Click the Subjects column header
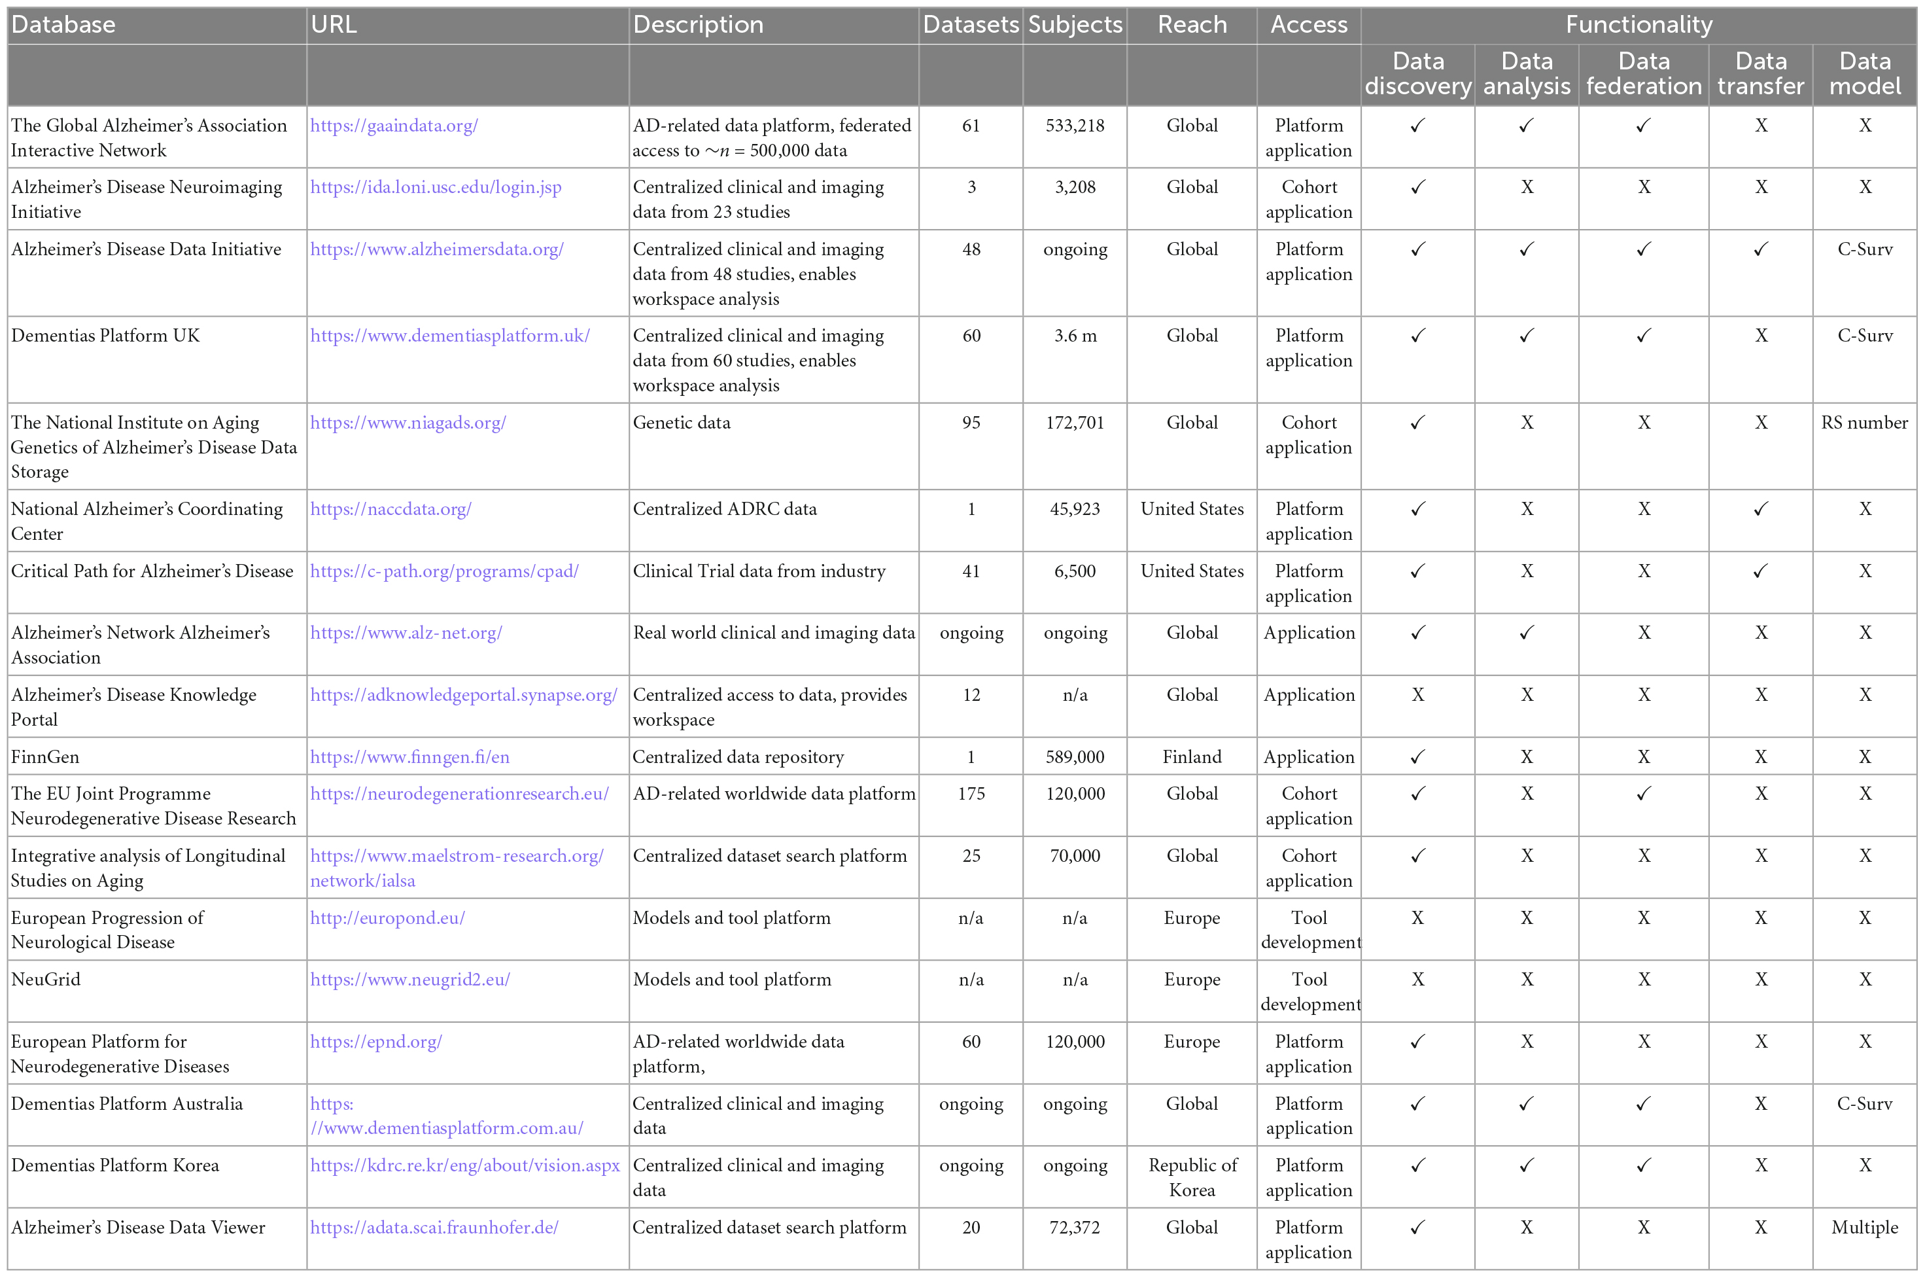This screenshot has width=1925, height=1278. tap(1075, 24)
